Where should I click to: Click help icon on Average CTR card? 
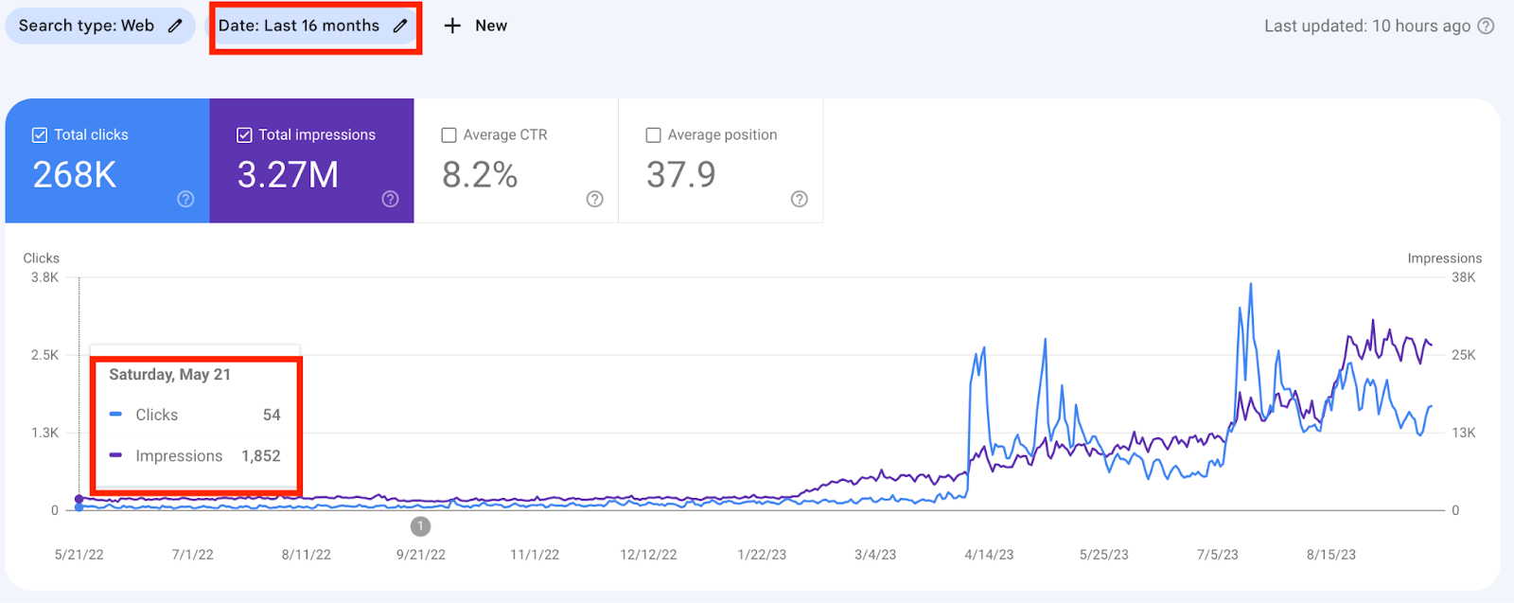(x=594, y=199)
